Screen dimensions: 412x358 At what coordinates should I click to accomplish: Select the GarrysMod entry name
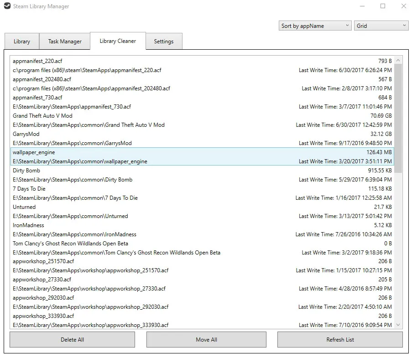click(26, 134)
